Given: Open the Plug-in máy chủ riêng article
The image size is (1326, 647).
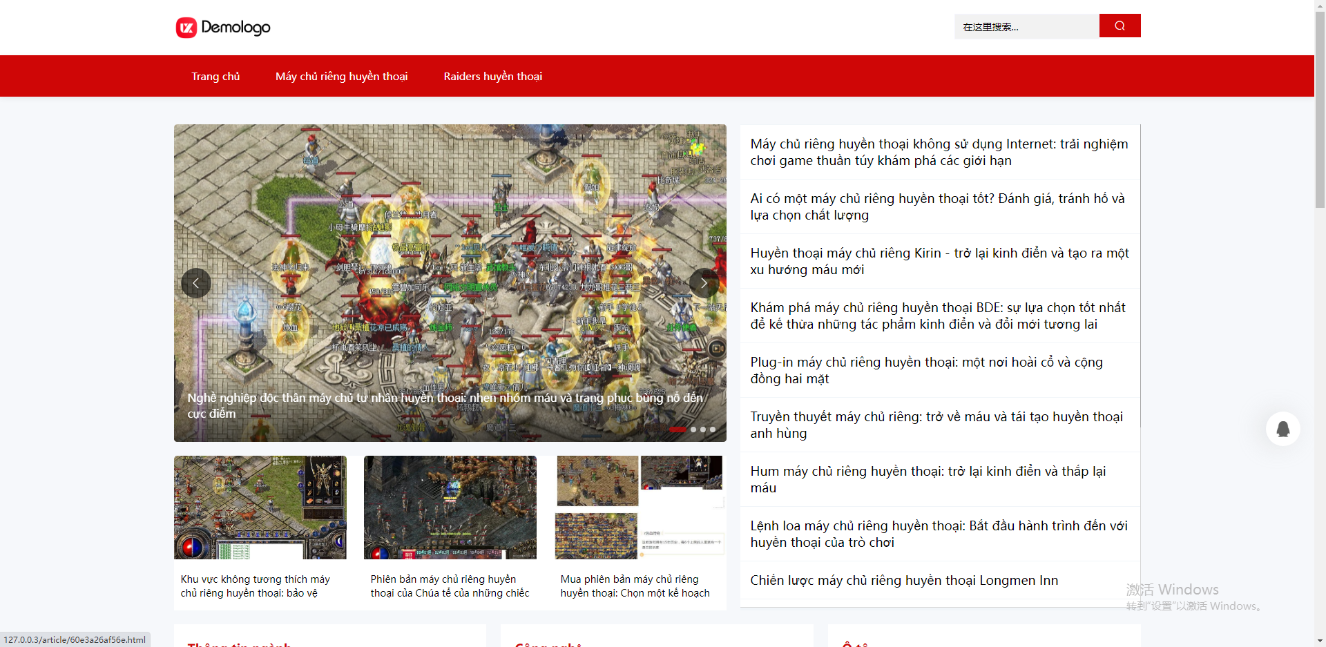Looking at the screenshot, I should (x=926, y=370).
